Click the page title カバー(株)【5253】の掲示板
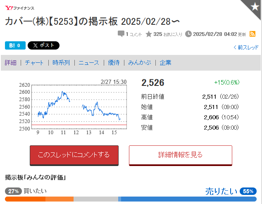 tap(92, 21)
